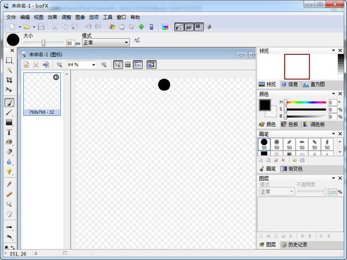Select the crop tool
Viewport: 347px width, 260px height.
(x=9, y=80)
